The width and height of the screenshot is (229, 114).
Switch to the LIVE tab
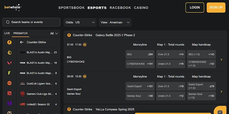coord(7,33)
